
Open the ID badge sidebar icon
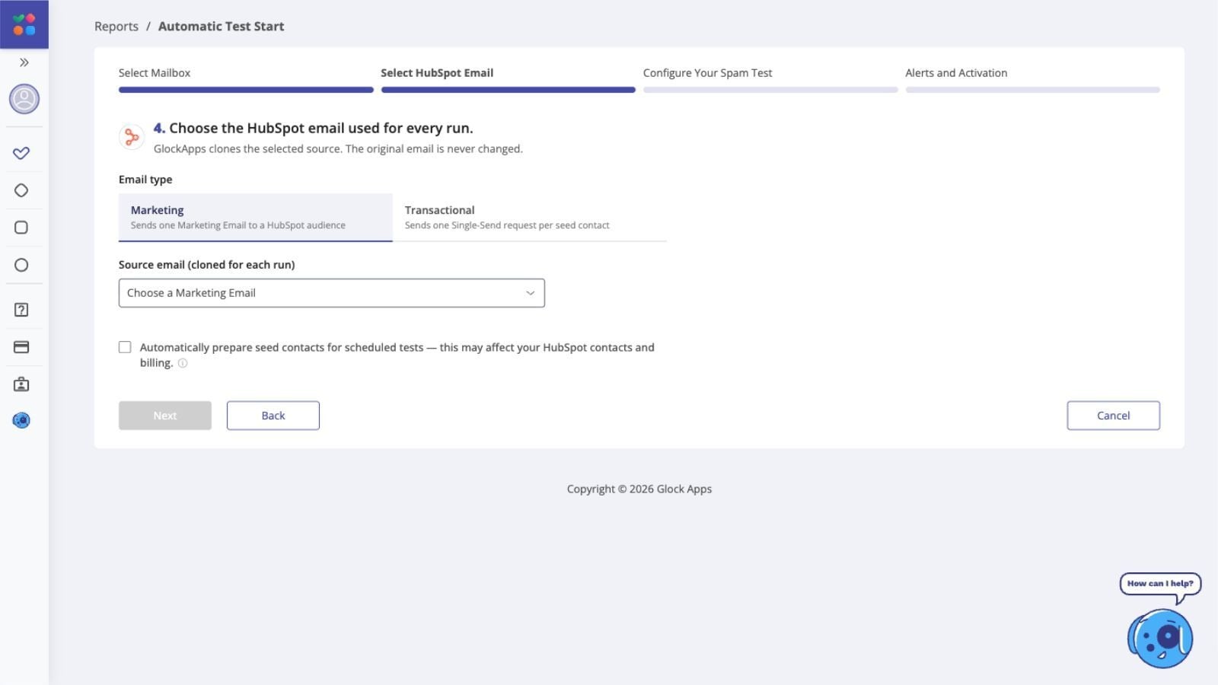[x=21, y=384]
